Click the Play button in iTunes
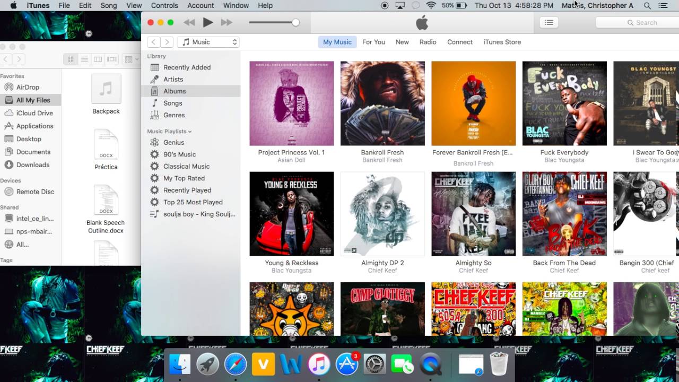The image size is (679, 382). point(208,22)
